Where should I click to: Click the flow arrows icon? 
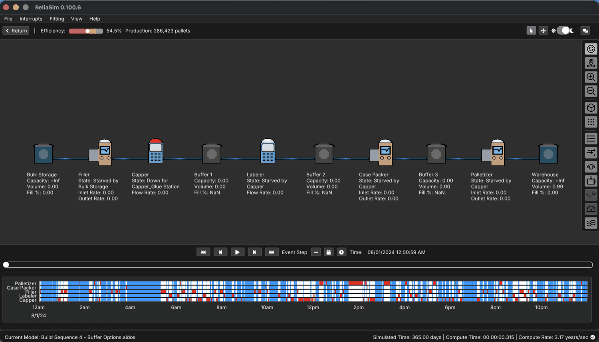point(591,153)
